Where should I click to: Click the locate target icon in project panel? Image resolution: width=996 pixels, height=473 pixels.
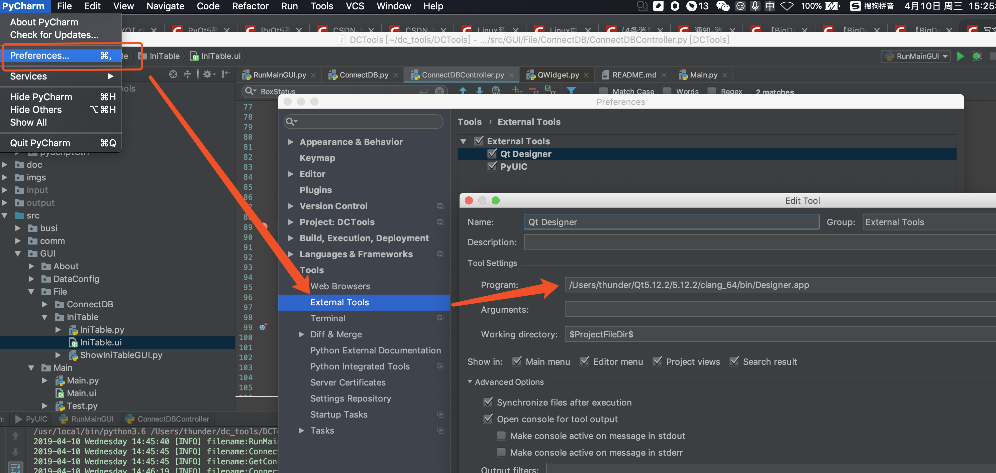coord(173,74)
